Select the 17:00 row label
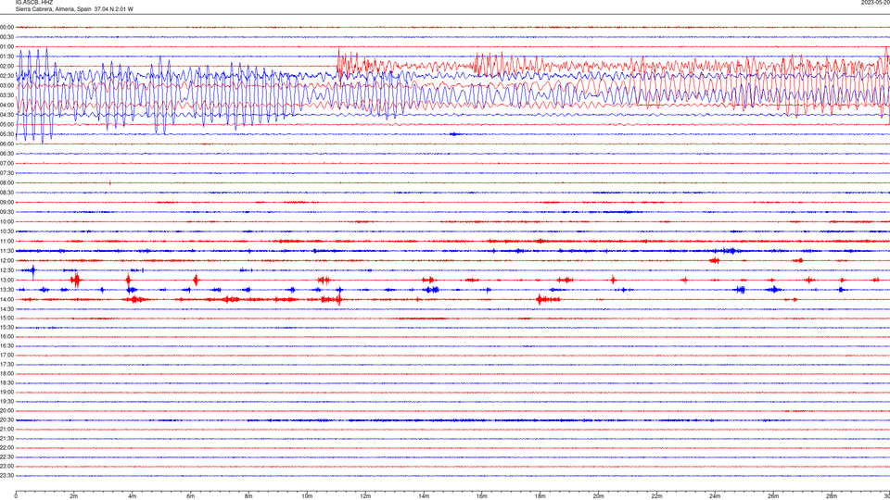The height and width of the screenshot is (500, 890). click(6, 356)
